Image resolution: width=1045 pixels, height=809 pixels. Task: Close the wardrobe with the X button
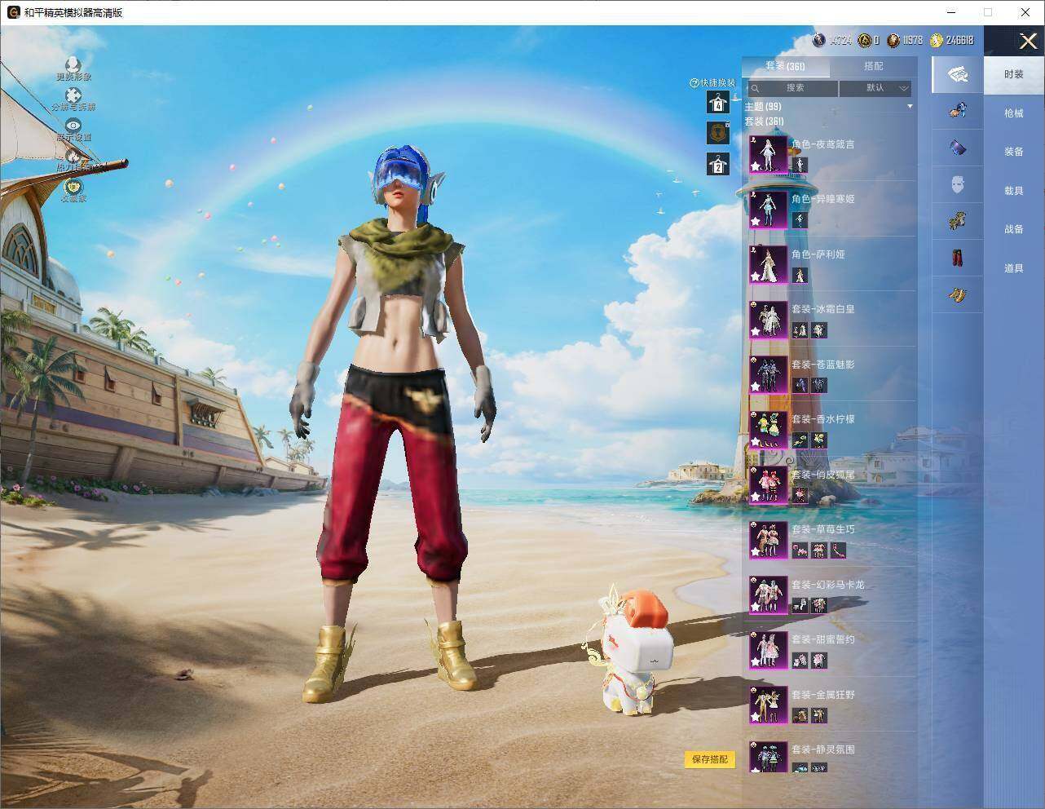pyautogui.click(x=1028, y=42)
